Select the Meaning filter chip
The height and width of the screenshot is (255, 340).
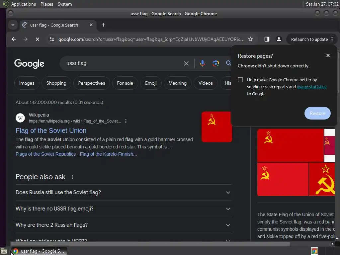(x=177, y=83)
